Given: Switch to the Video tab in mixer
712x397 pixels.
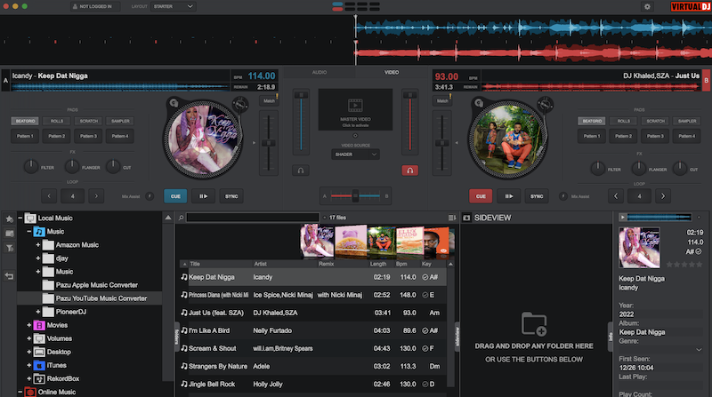Looking at the screenshot, I should point(392,72).
